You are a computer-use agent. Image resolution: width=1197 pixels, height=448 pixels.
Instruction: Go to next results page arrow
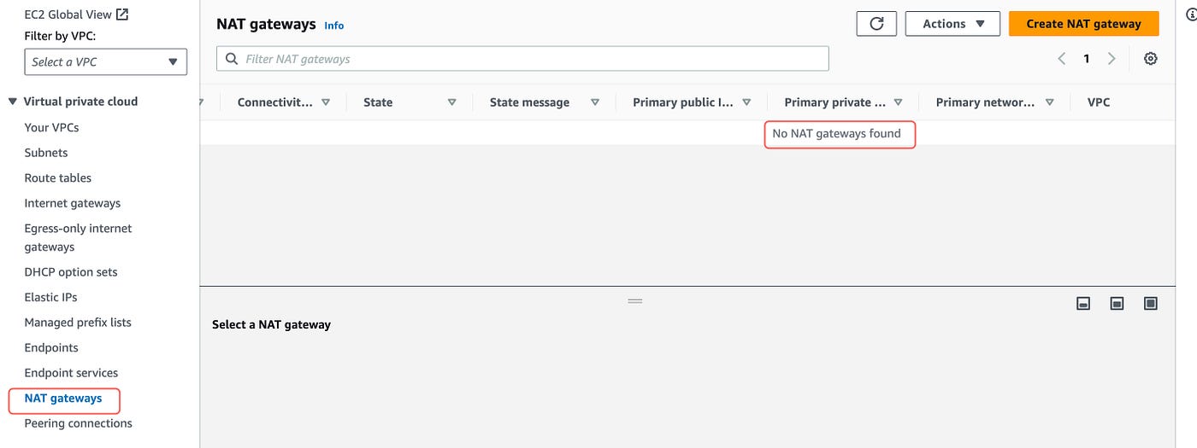[x=1111, y=59]
